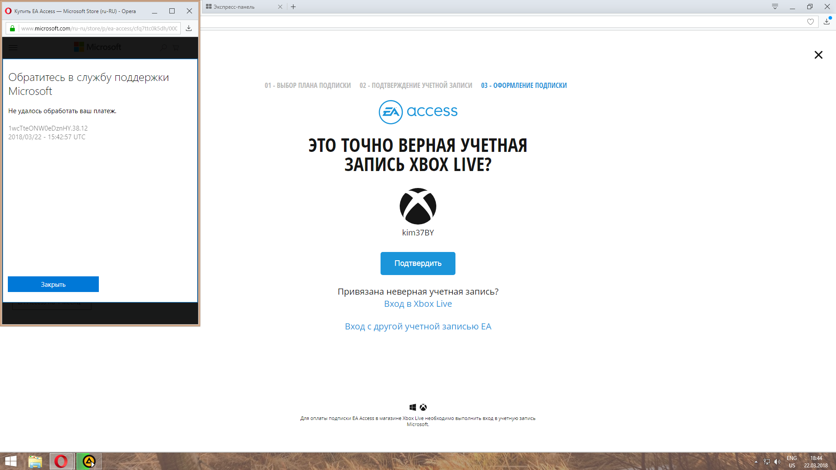The width and height of the screenshot is (836, 470).
Task: Minimize the Microsoft Store popup window
Action: pos(155,11)
